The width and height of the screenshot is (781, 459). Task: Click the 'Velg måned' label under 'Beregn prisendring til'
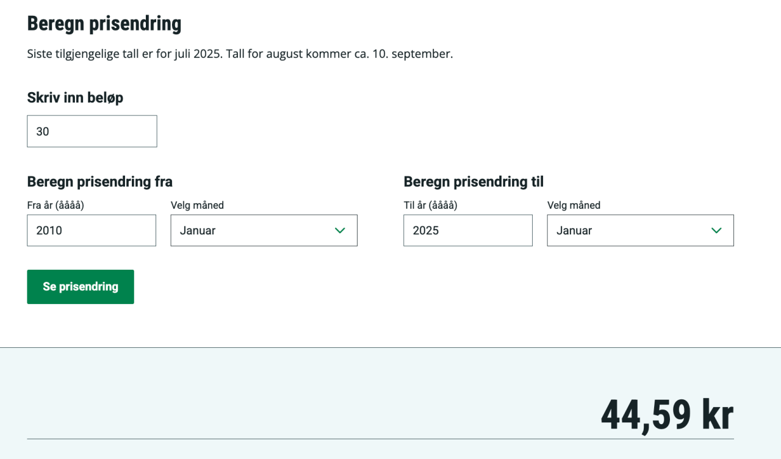(574, 205)
